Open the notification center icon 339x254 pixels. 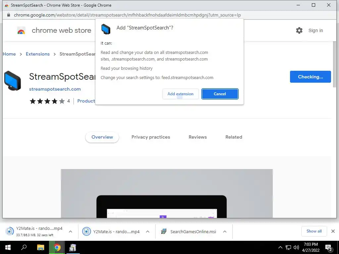coord(328,248)
